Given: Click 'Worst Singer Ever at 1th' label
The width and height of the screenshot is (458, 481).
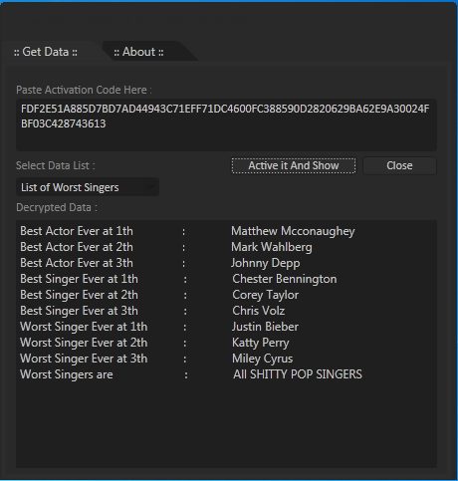Looking at the screenshot, I should tap(84, 327).
